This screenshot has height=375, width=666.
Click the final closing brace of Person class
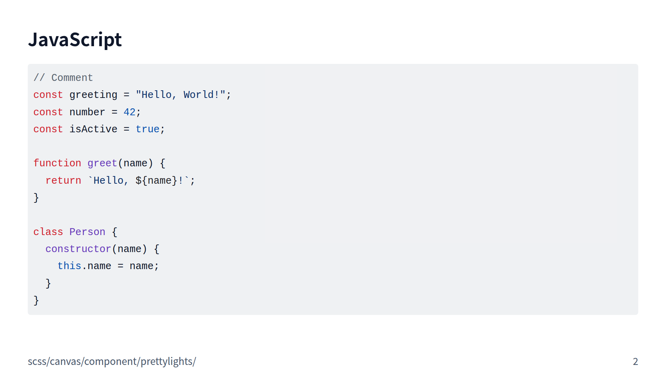36,300
